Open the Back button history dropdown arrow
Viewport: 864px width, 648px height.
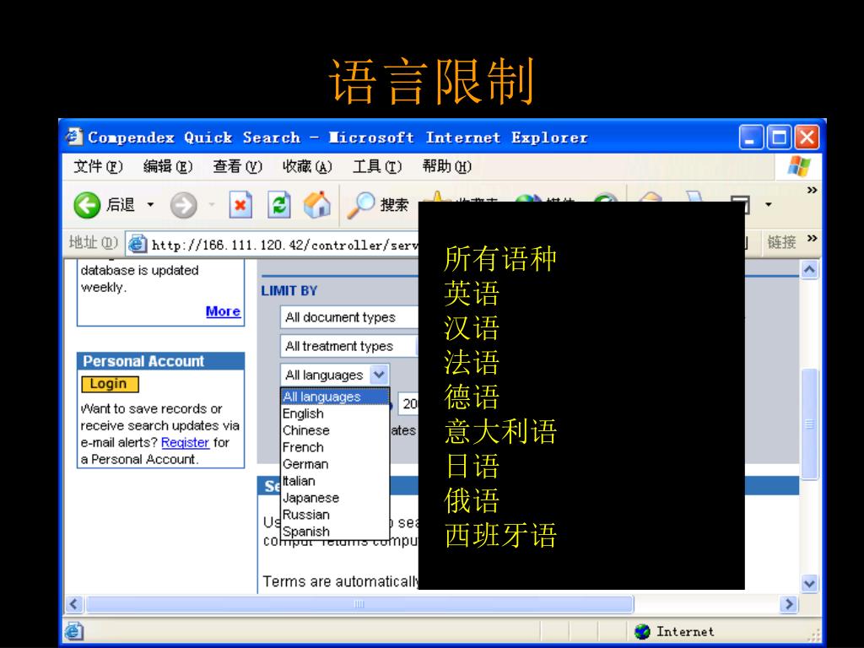[x=150, y=205]
